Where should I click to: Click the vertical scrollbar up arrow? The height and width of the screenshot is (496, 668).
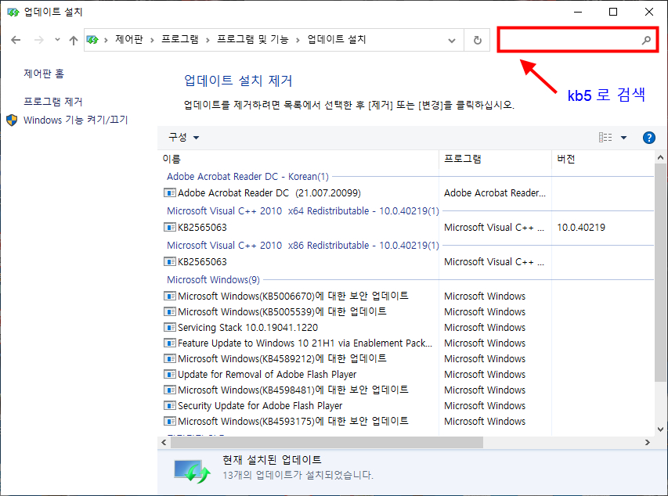[661, 157]
